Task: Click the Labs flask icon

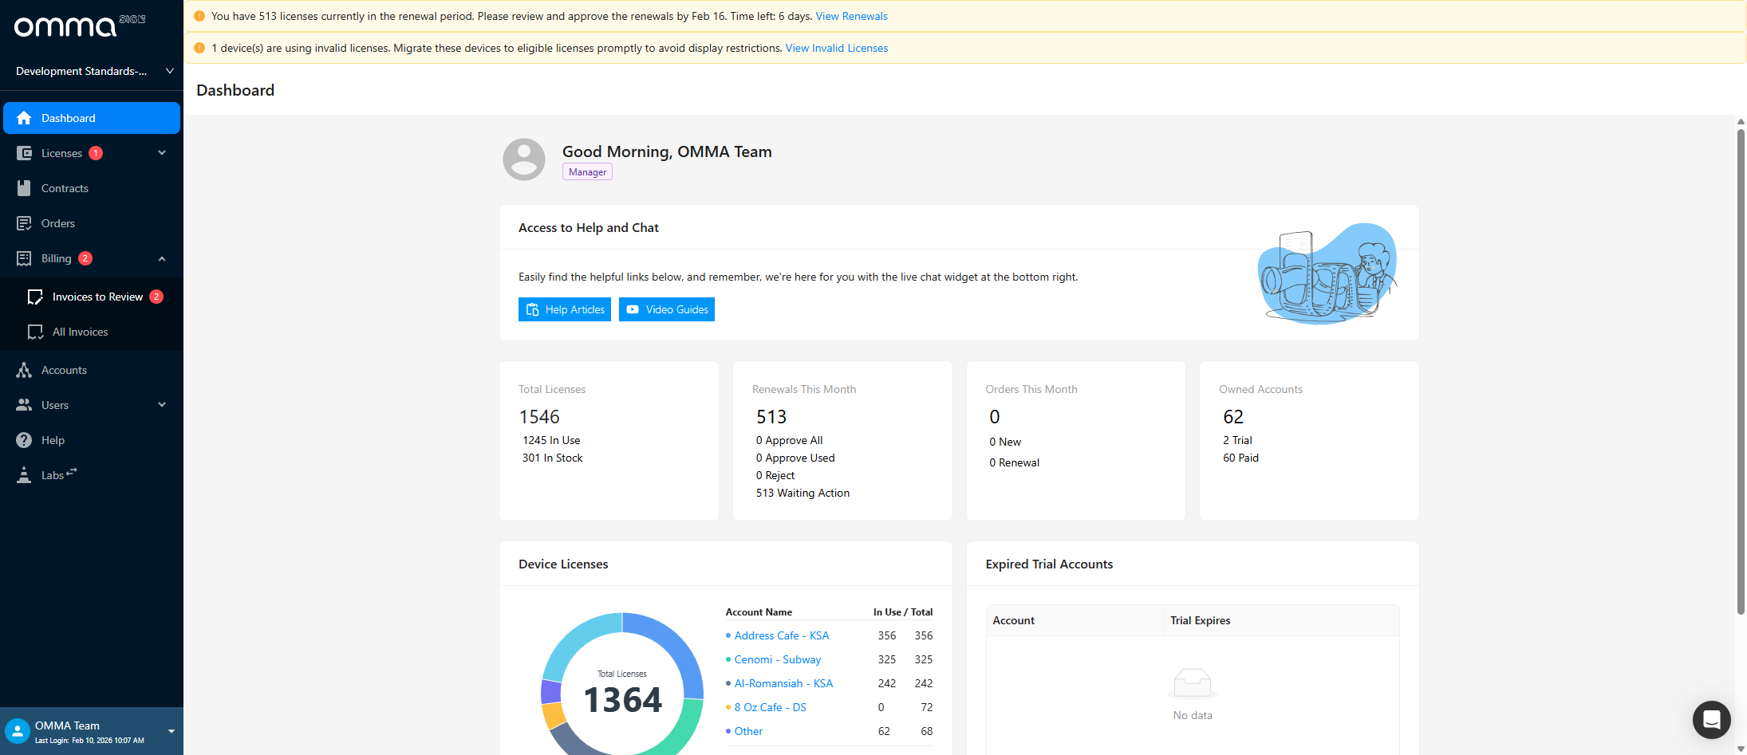Action: [24, 475]
